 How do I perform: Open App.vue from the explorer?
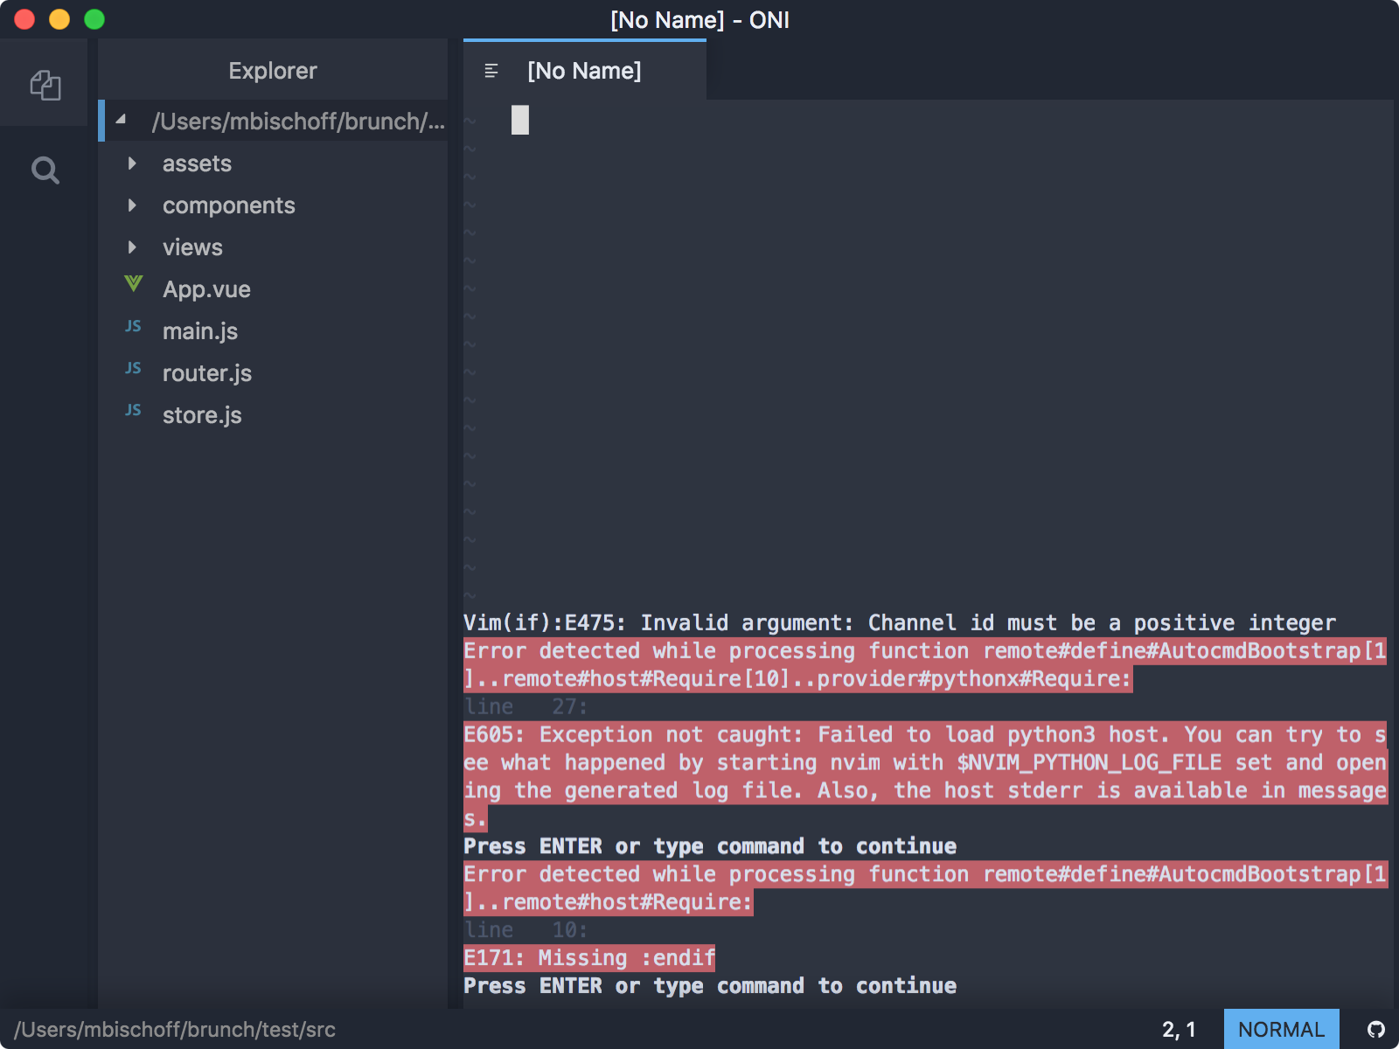tap(206, 289)
